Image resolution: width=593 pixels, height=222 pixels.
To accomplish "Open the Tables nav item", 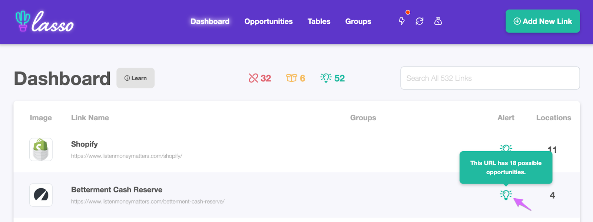I will (319, 21).
